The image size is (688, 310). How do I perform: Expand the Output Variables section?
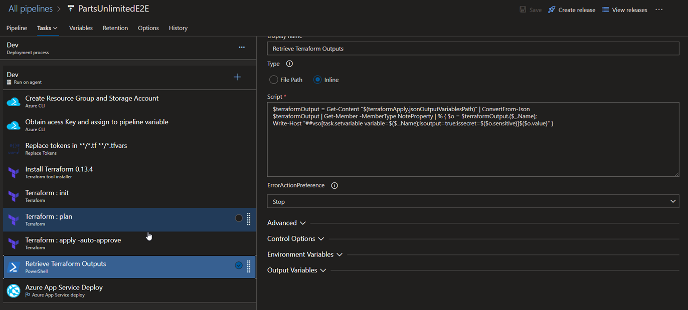point(296,270)
